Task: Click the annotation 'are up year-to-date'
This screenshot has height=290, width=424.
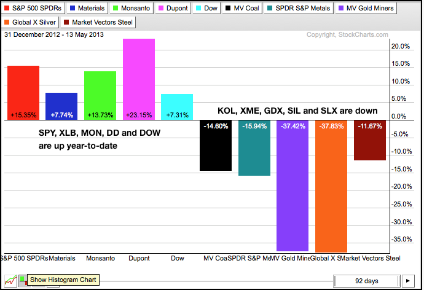Action: point(78,146)
